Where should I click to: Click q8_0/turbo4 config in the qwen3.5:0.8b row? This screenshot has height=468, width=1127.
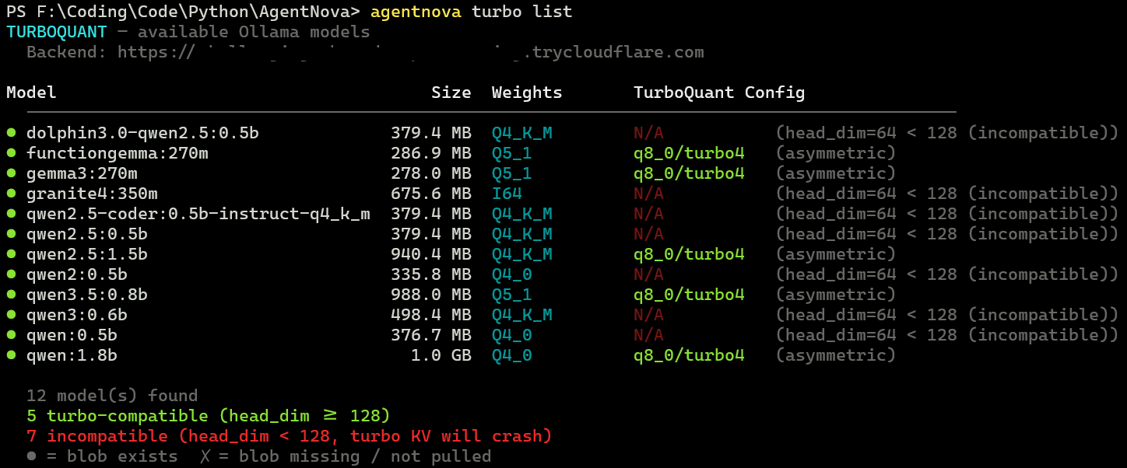tap(689, 295)
